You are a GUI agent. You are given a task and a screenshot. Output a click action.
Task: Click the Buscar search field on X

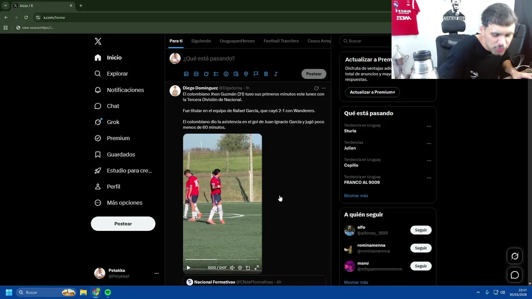coord(366,41)
